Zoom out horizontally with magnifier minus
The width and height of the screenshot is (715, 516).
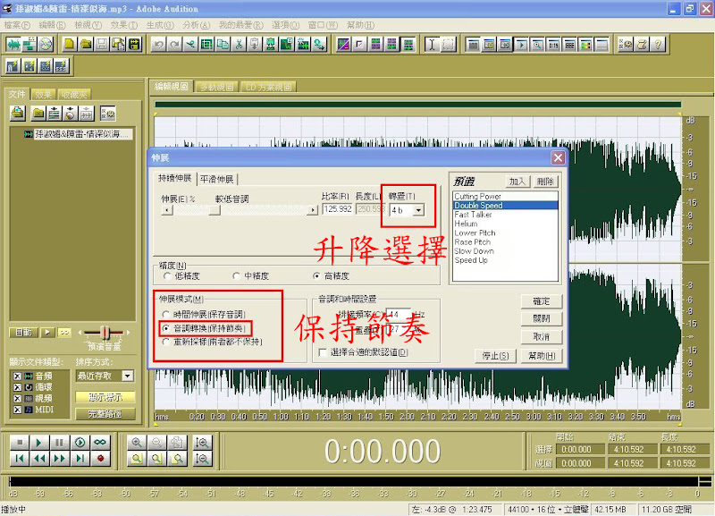click(x=156, y=442)
